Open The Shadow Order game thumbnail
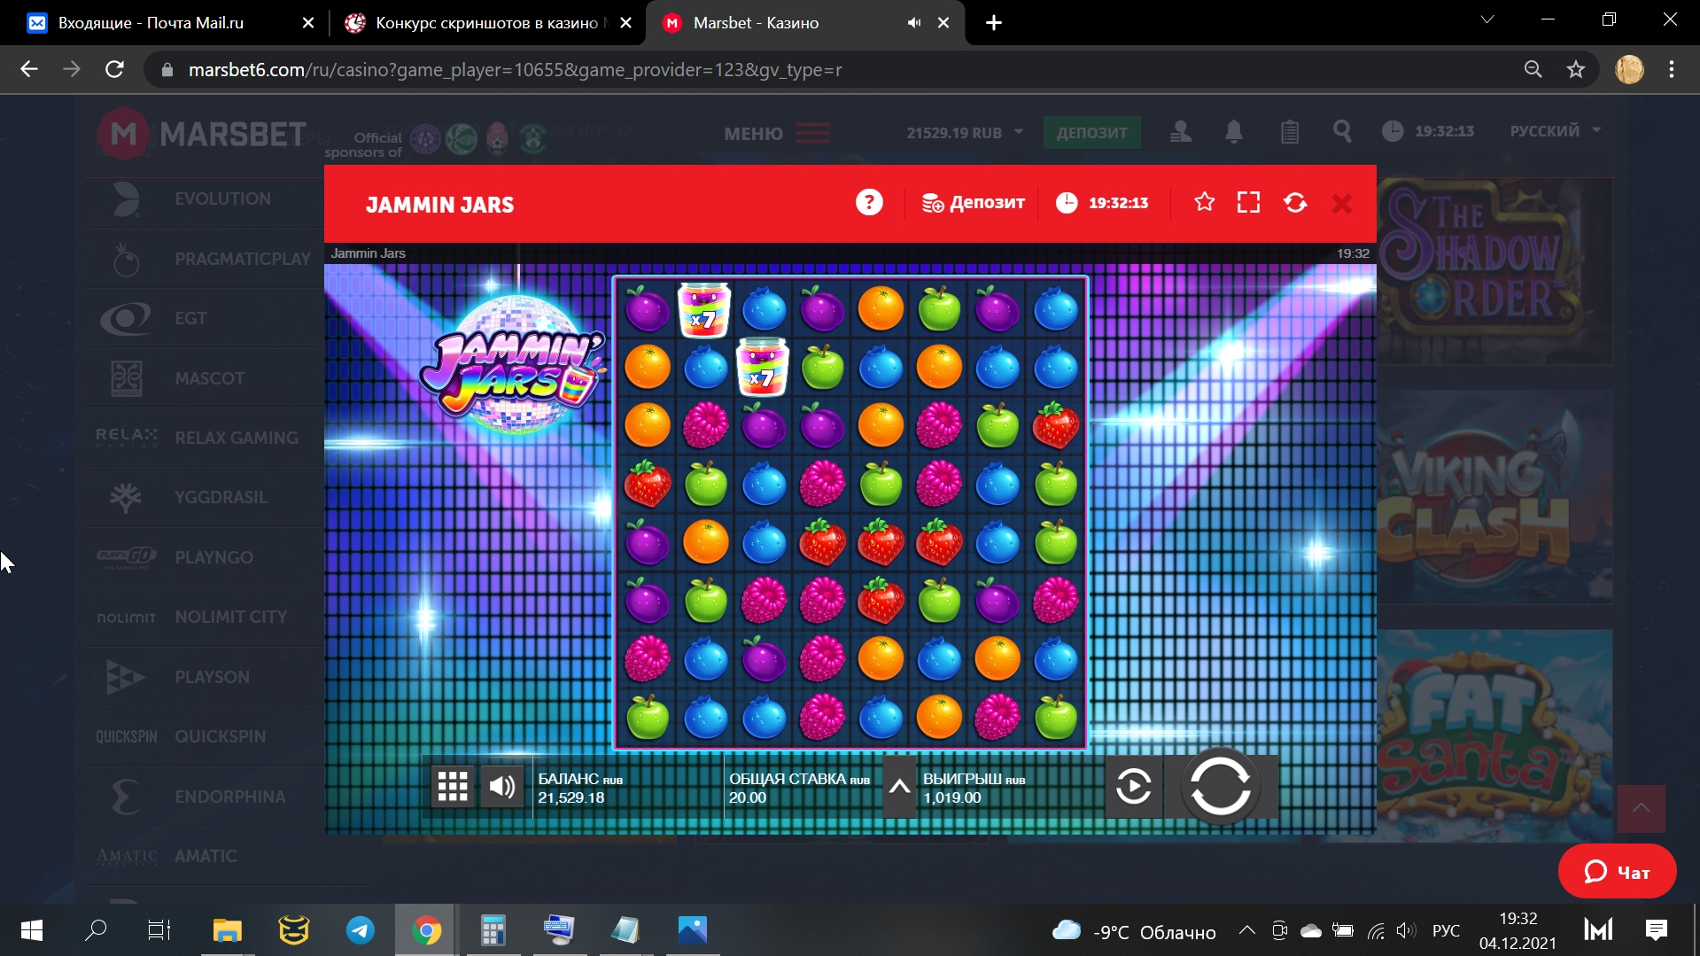 coord(1494,271)
